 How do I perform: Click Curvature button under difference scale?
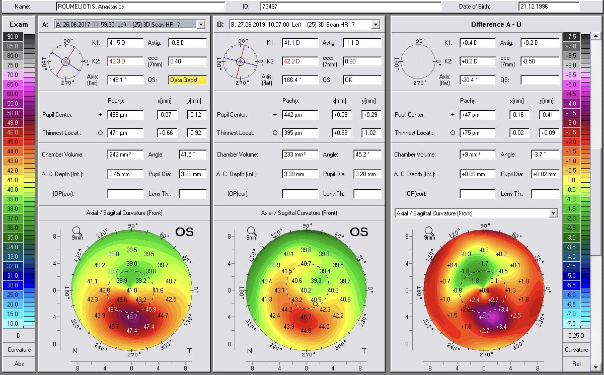tap(576, 350)
